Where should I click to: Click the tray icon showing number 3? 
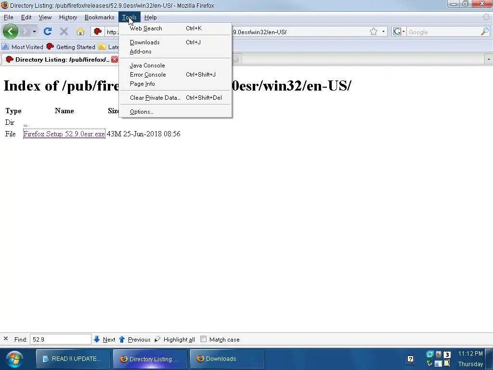[447, 355]
